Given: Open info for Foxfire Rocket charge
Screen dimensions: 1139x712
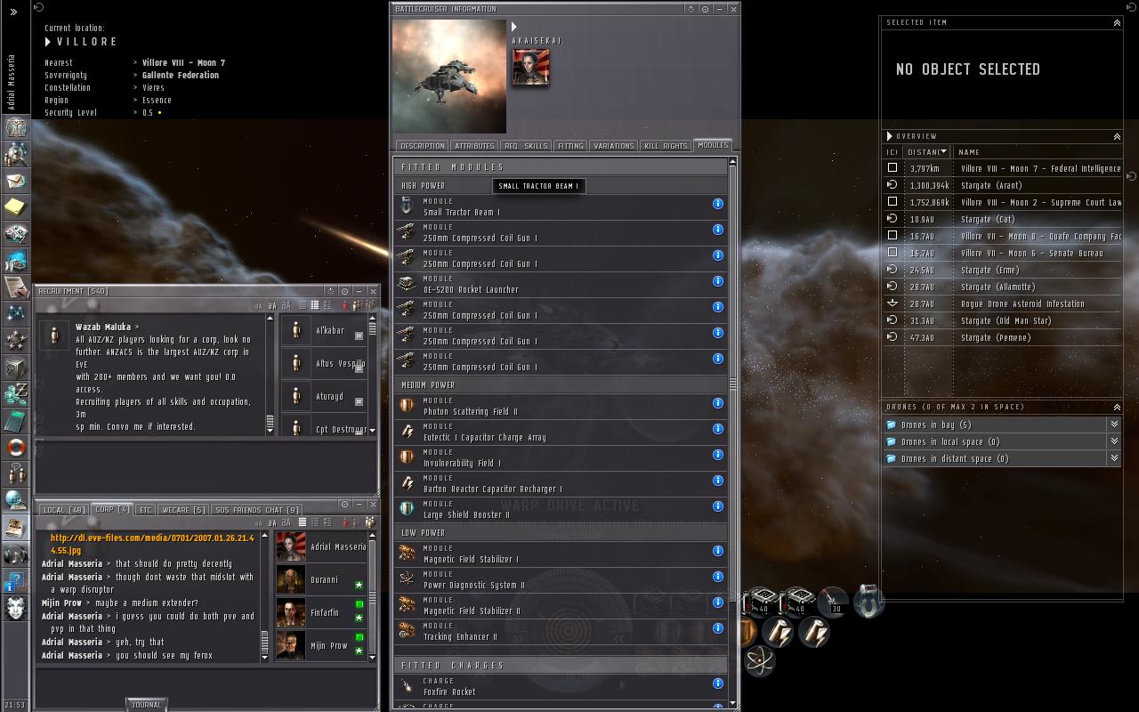Looking at the screenshot, I should [x=718, y=684].
